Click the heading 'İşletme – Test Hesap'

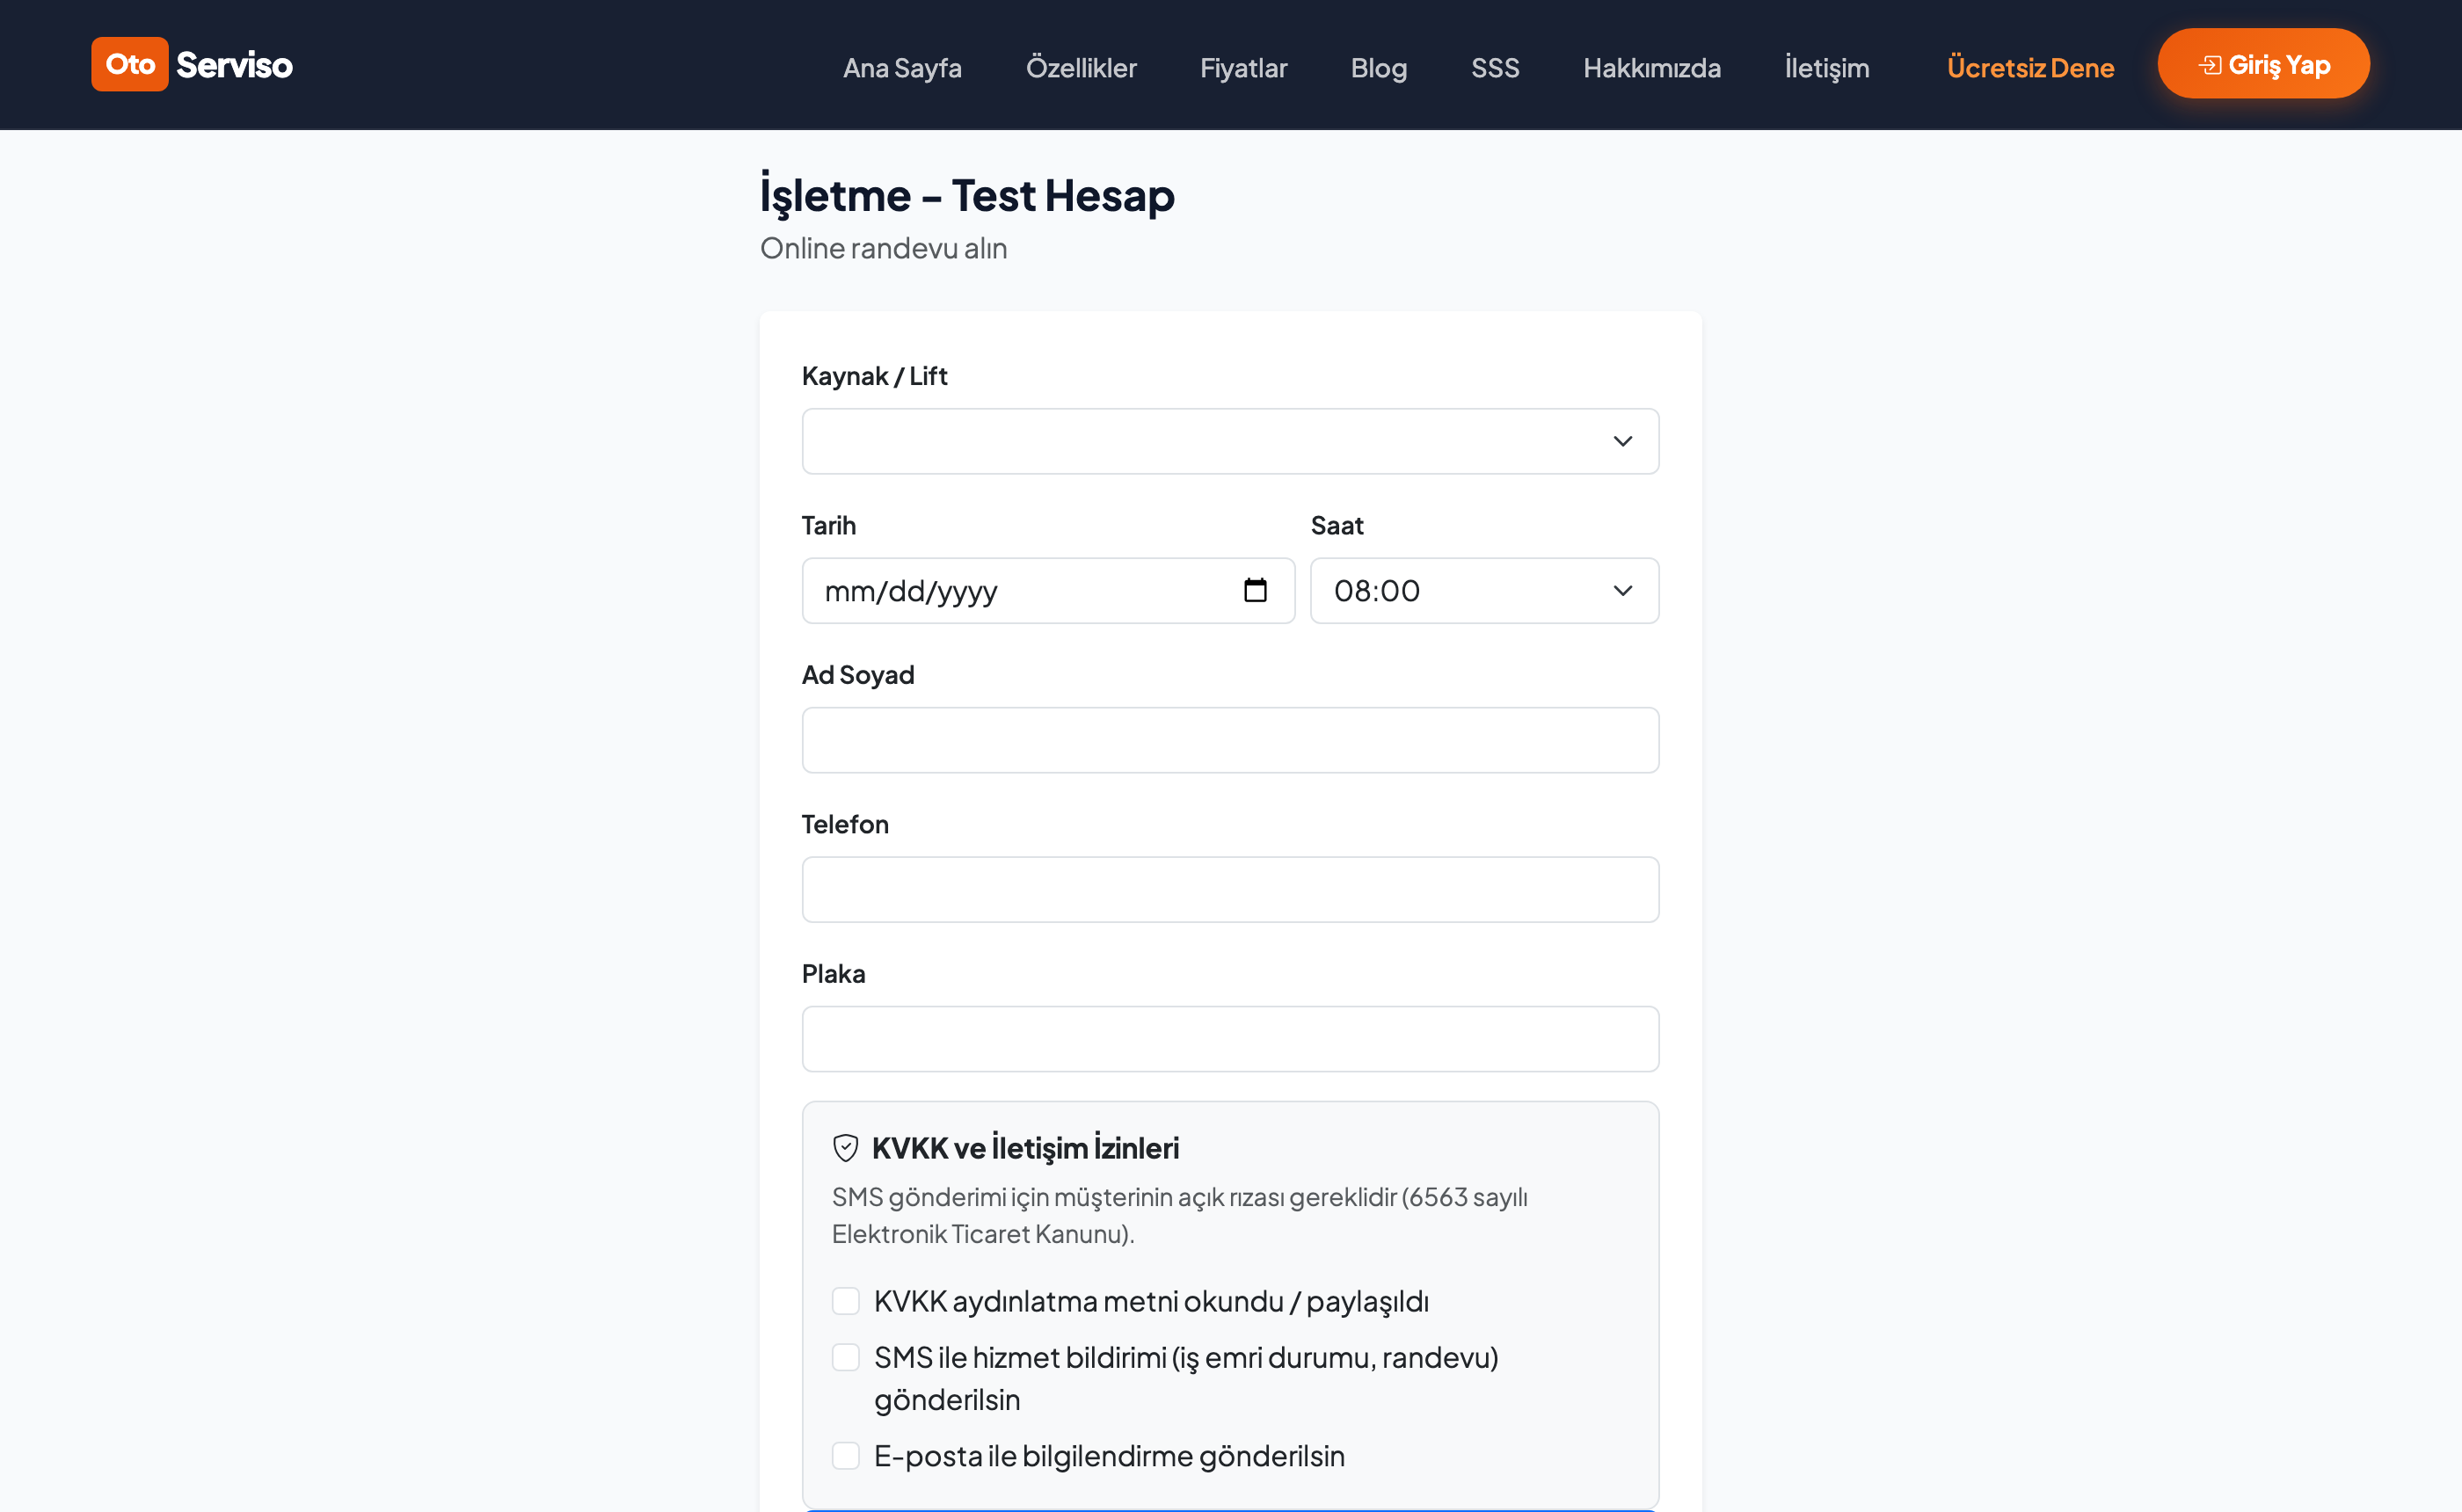[967, 195]
